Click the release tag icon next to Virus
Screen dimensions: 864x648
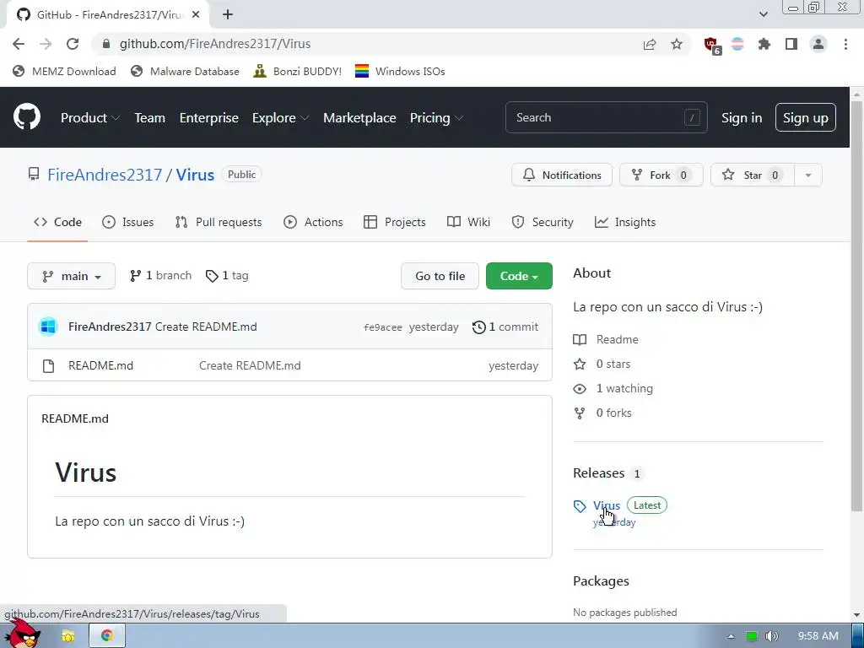580,506
